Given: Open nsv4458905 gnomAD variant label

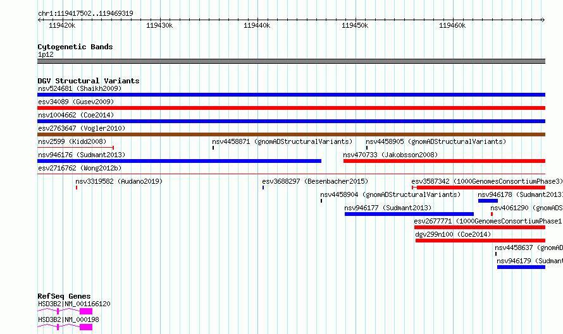Looking at the screenshot, I should [436, 141].
